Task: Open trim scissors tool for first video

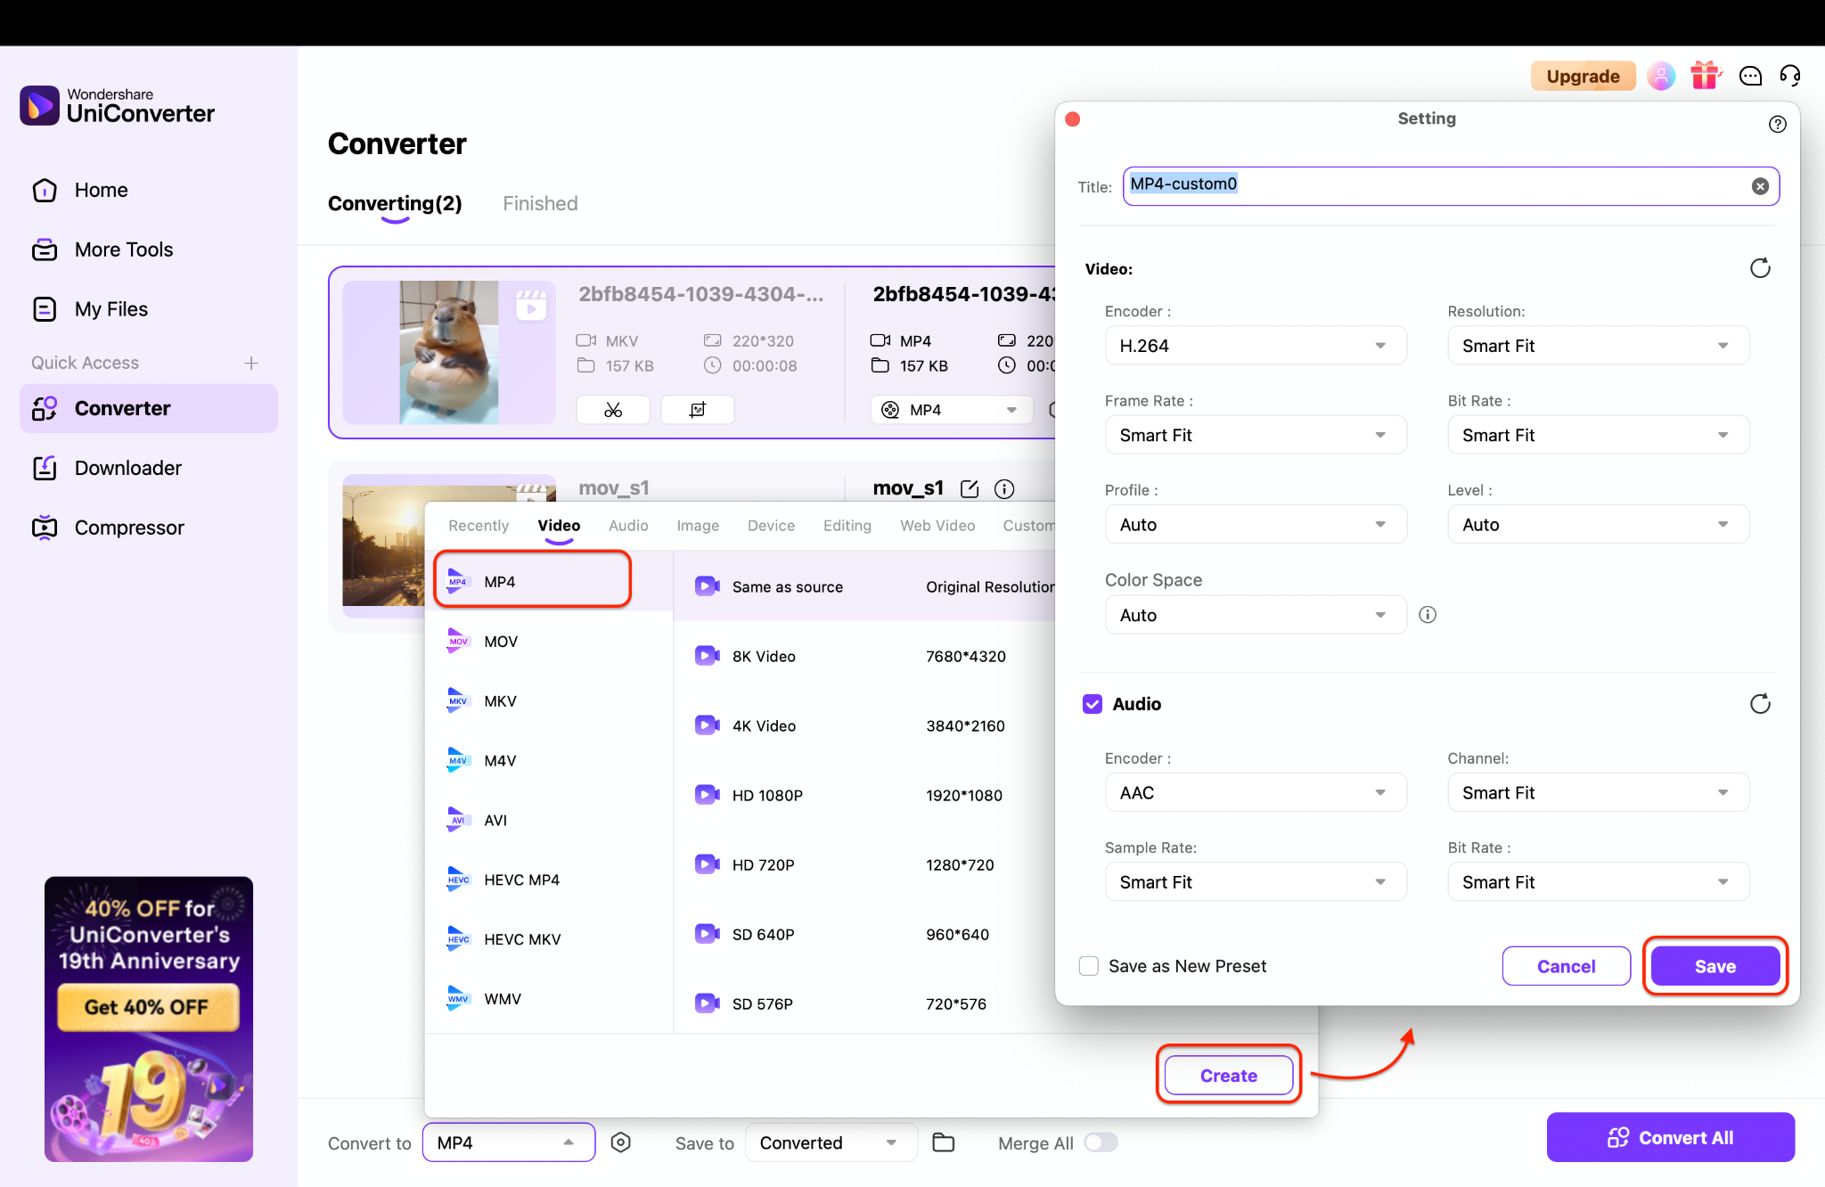Action: pyautogui.click(x=613, y=410)
